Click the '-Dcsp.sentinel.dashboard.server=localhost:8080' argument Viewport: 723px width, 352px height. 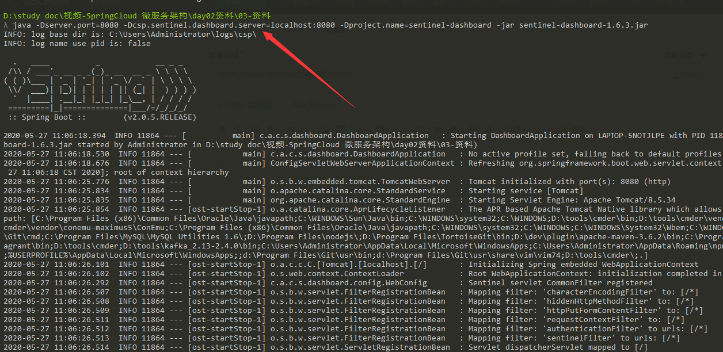point(228,25)
